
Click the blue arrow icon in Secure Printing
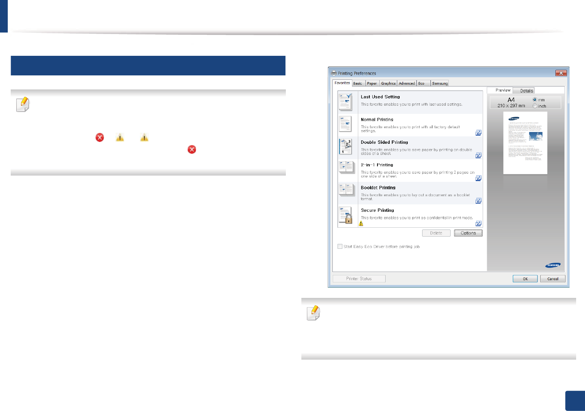tap(478, 223)
